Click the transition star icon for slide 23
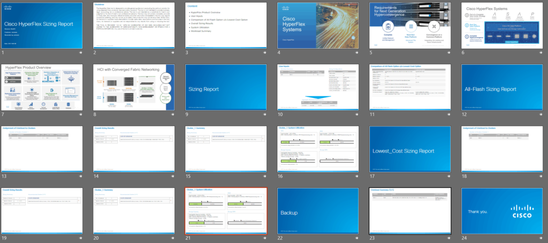The image size is (548, 243). click(449, 238)
